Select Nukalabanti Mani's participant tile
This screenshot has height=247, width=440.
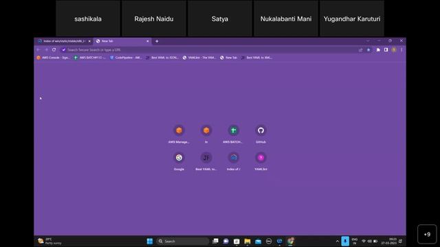[x=286, y=19]
